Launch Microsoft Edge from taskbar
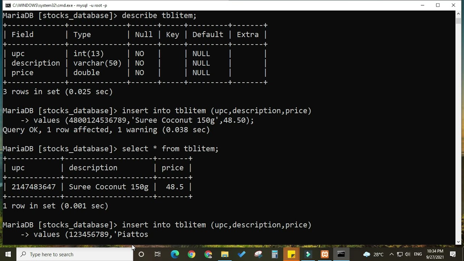The width and height of the screenshot is (464, 261). [175, 254]
